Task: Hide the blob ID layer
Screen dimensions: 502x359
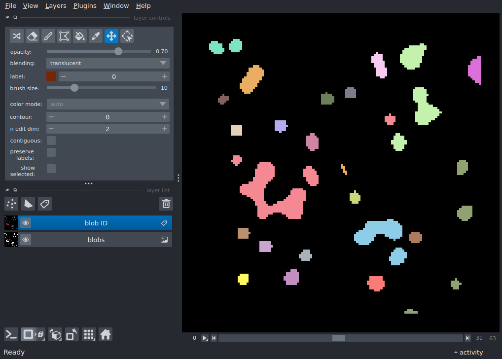Action: point(26,223)
